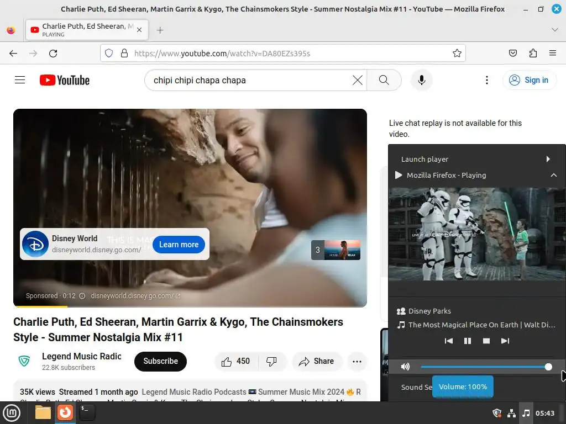Expand list all tabs chevron

(555, 30)
